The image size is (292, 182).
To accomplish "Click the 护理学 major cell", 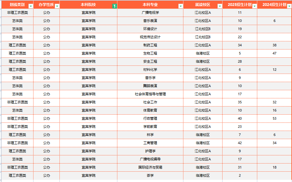I will click(150, 151).
